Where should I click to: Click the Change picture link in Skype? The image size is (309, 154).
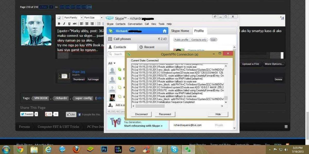(196, 50)
